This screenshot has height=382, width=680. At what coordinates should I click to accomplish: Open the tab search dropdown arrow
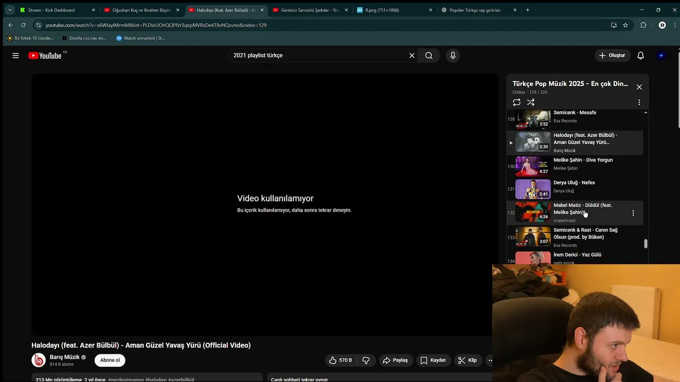click(10, 10)
